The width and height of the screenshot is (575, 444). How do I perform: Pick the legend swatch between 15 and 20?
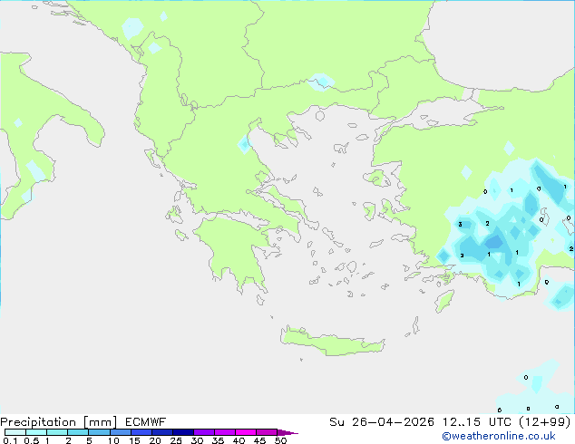pos(141,432)
